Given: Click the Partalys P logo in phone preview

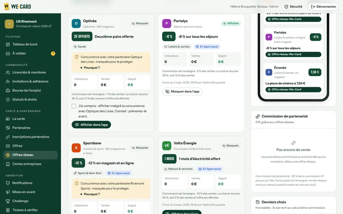Looking at the screenshot, I should (269, 37).
